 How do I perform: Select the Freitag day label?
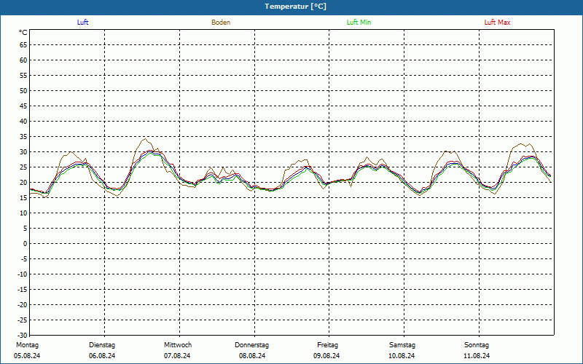pos(327,345)
